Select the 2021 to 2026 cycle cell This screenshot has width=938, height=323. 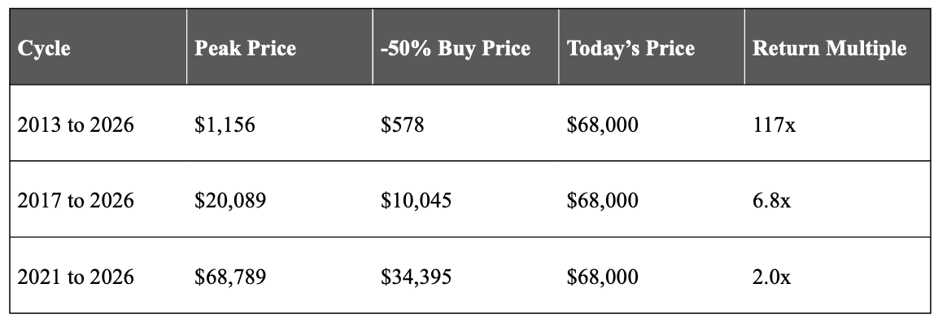[x=98, y=275]
